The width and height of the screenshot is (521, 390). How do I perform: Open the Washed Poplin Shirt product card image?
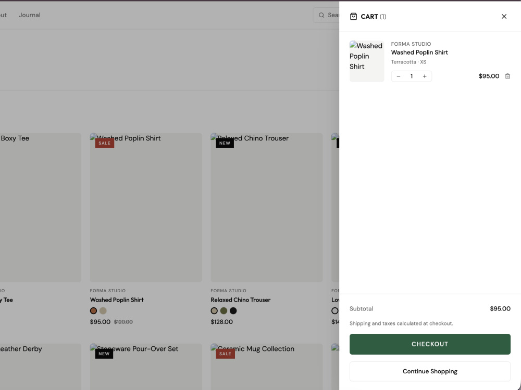(146, 207)
